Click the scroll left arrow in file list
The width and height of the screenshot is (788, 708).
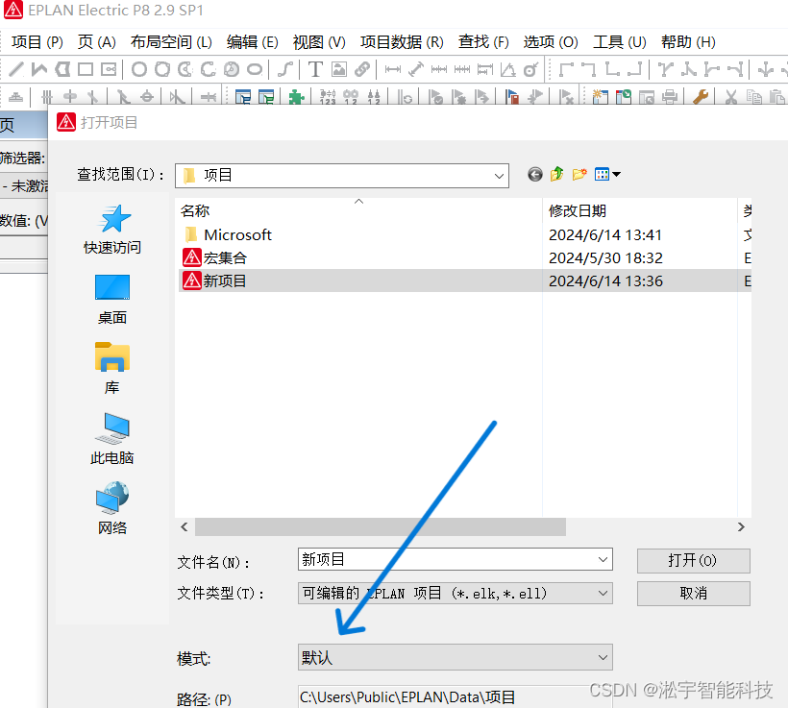[185, 527]
